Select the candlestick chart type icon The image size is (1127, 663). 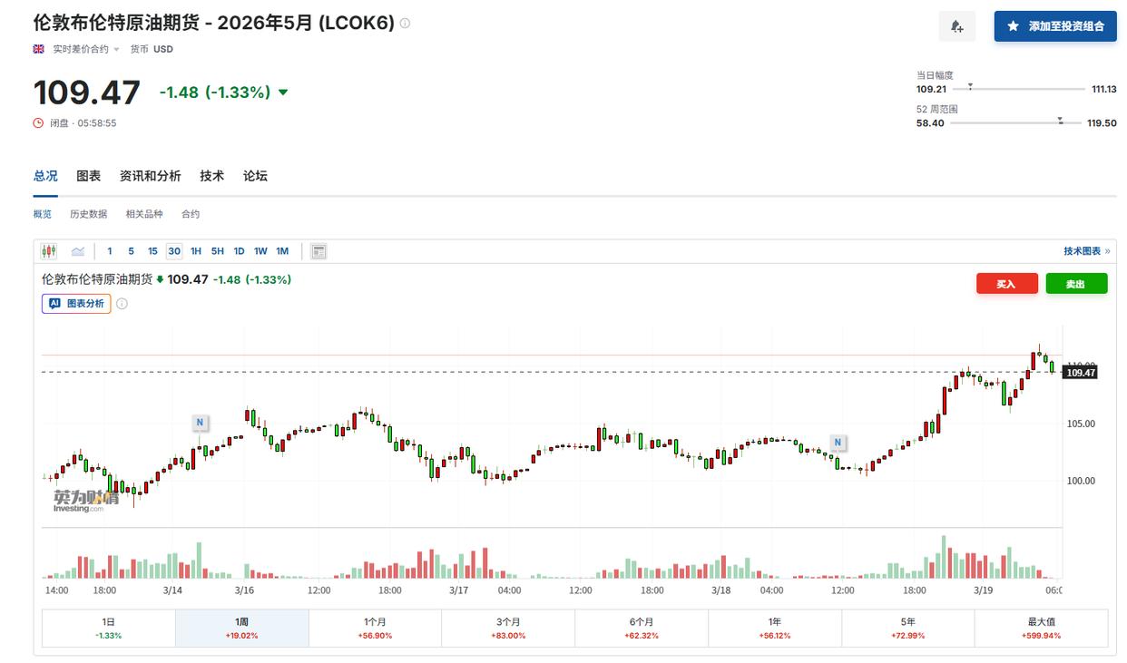pyautogui.click(x=49, y=251)
